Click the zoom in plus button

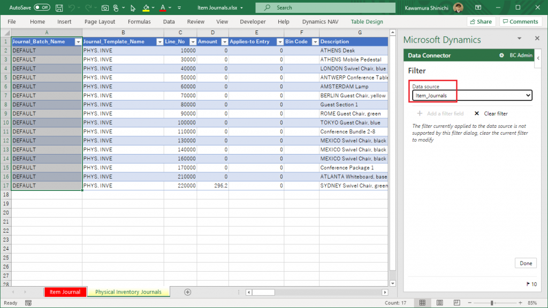click(x=520, y=303)
